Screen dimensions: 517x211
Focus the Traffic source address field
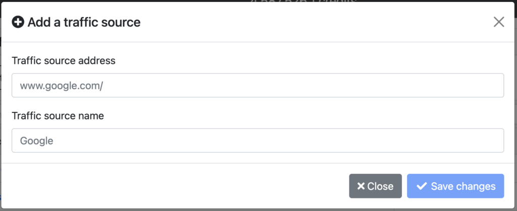pyautogui.click(x=258, y=85)
